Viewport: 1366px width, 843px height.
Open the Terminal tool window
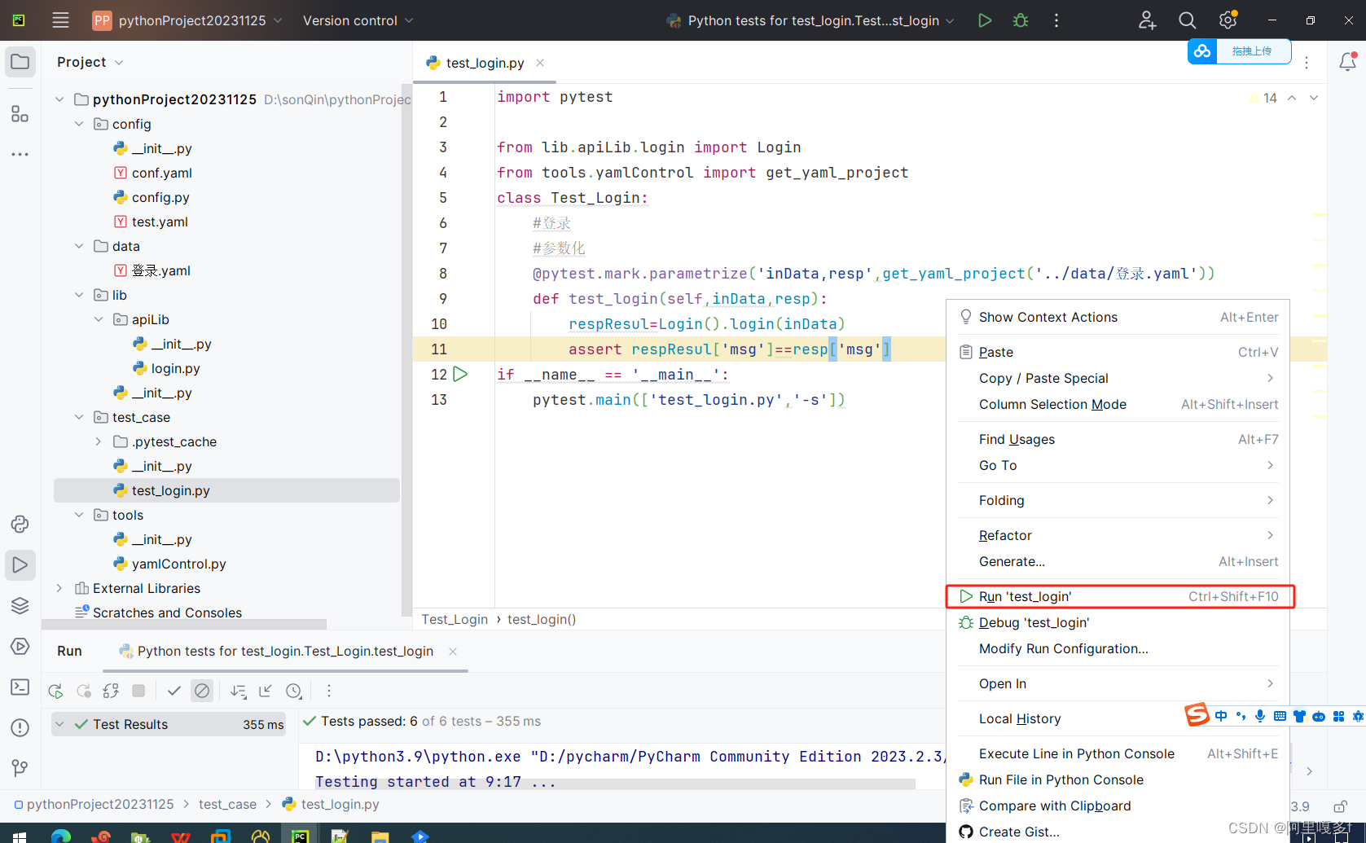[x=20, y=687]
